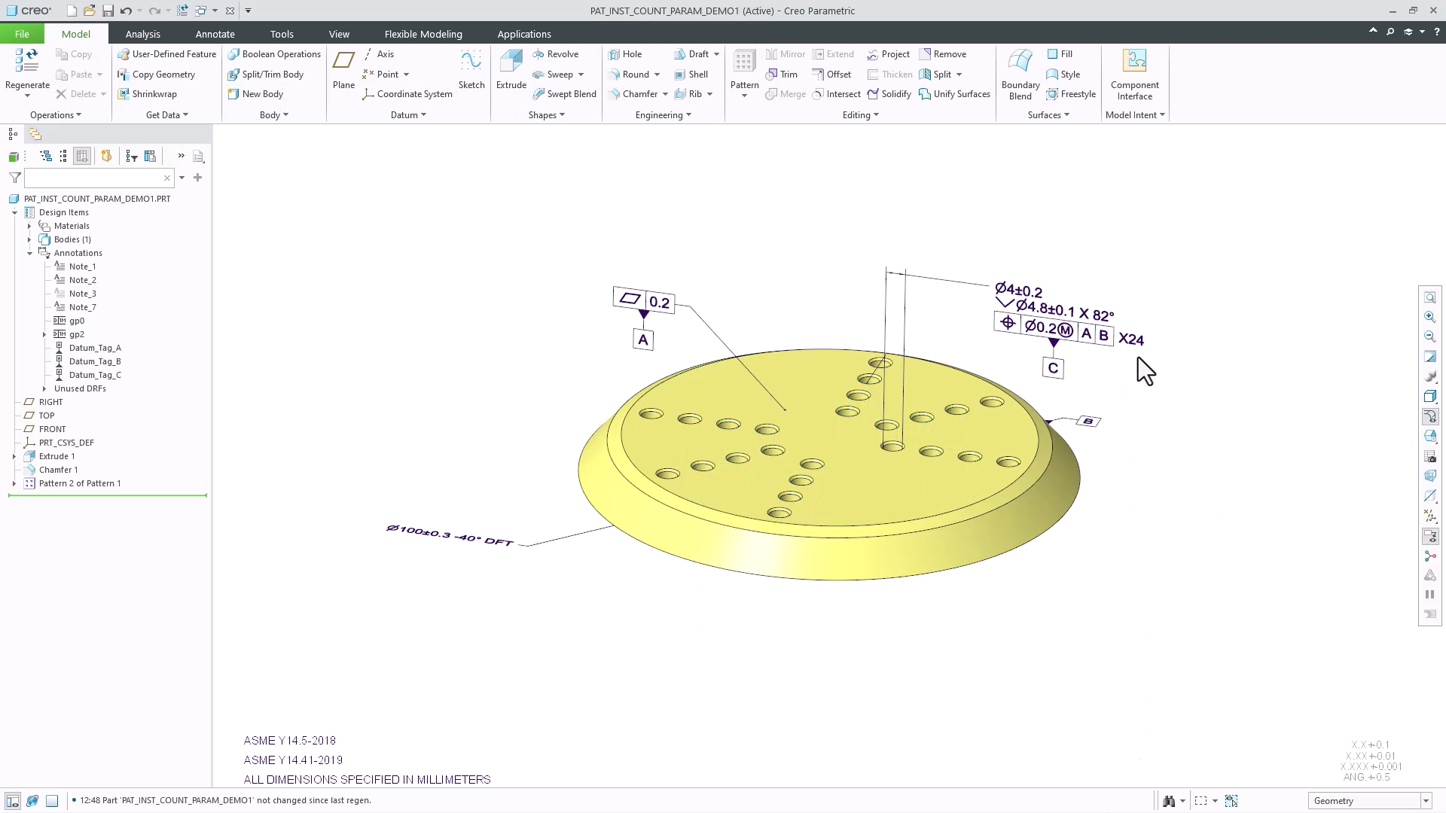Open the Geometry selection filter dropdown
The width and height of the screenshot is (1446, 813).
(x=1423, y=800)
